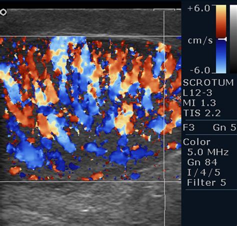Click the red-yellow positive flow color bar

[x=221, y=21]
